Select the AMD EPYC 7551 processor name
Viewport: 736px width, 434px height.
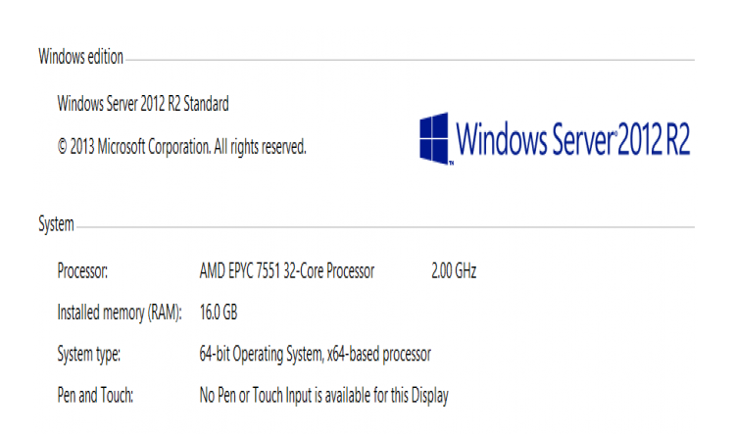click(x=286, y=270)
